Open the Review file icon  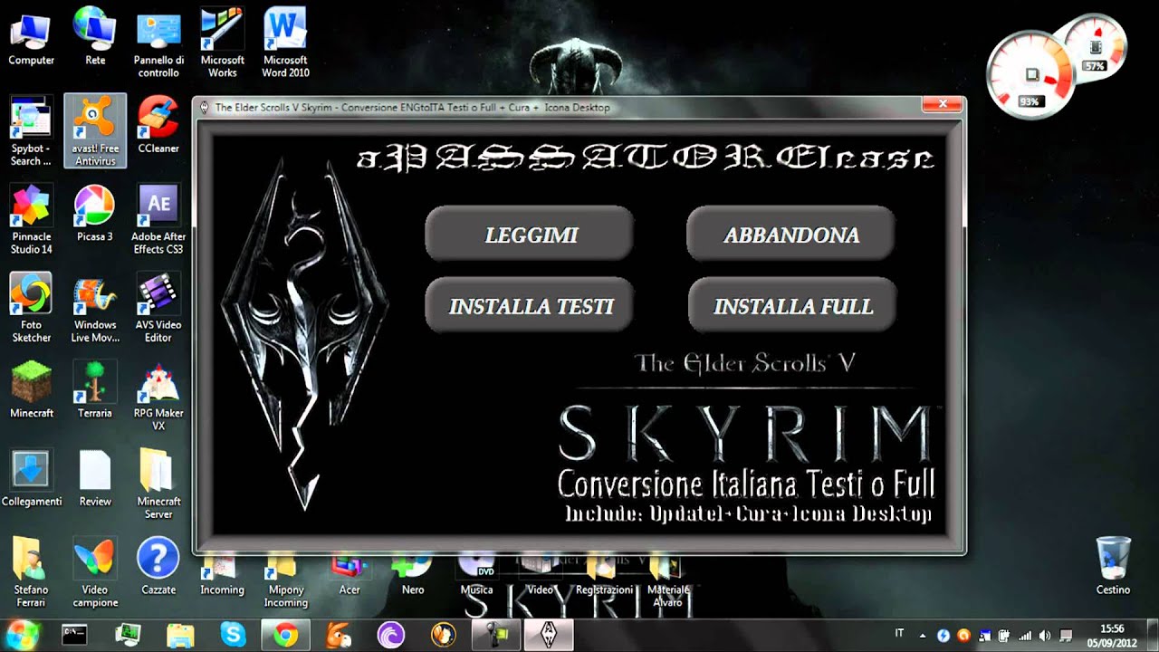[95, 479]
